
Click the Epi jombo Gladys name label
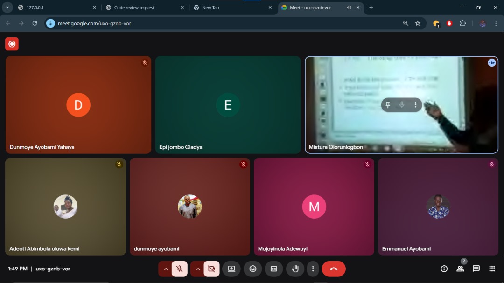click(181, 147)
